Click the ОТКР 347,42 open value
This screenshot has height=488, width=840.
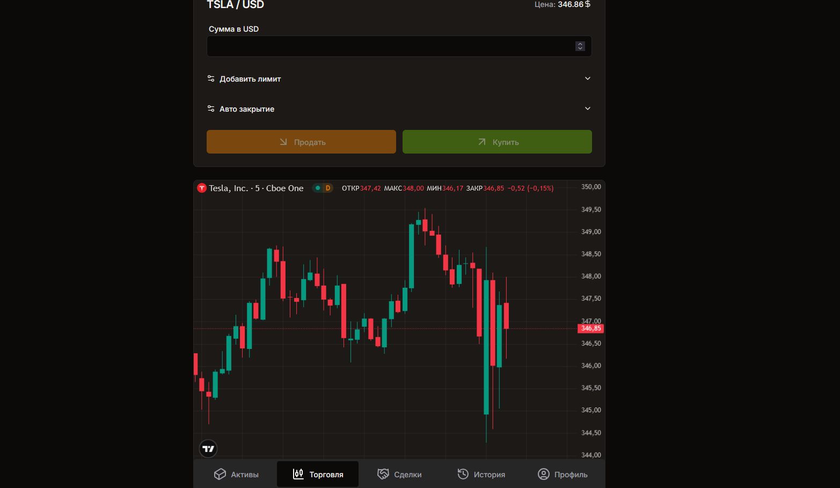[x=361, y=188]
